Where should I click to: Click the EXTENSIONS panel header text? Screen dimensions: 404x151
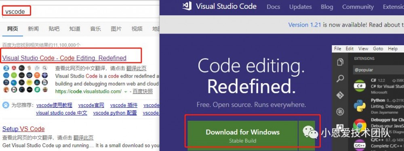tap(364, 59)
